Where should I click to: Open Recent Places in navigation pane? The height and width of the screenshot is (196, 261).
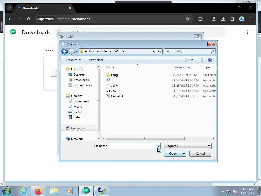coord(83,85)
